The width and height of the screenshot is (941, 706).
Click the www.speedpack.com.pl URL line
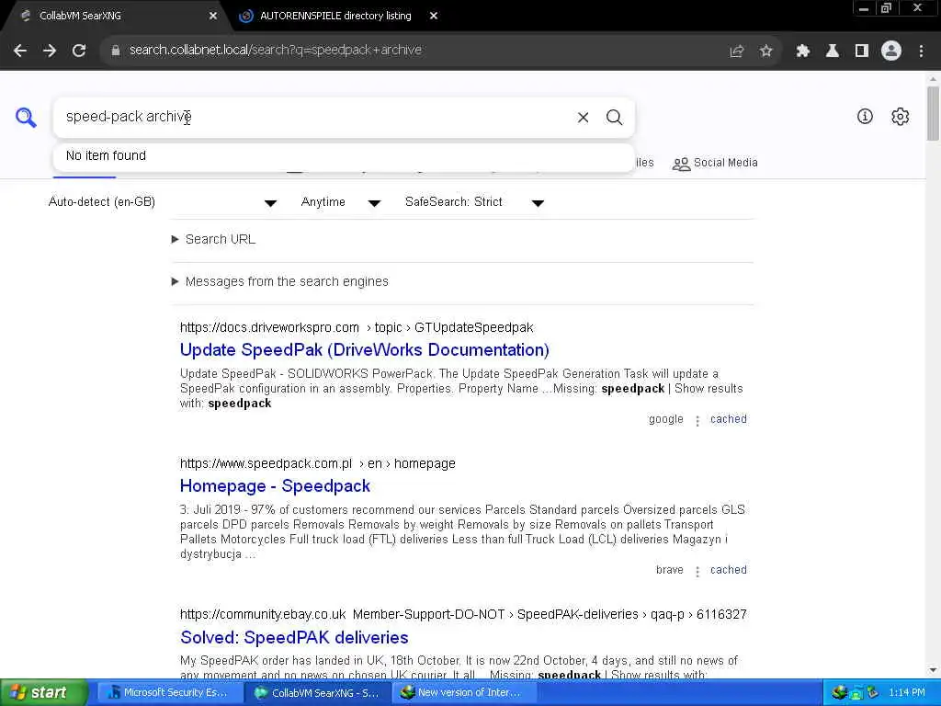click(317, 463)
